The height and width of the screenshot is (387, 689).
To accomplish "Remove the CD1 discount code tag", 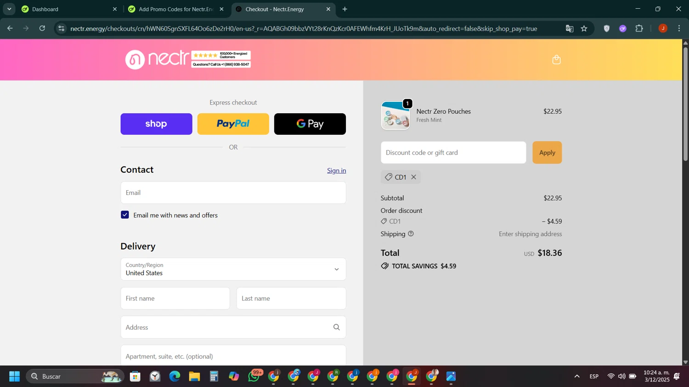I will coord(414,177).
